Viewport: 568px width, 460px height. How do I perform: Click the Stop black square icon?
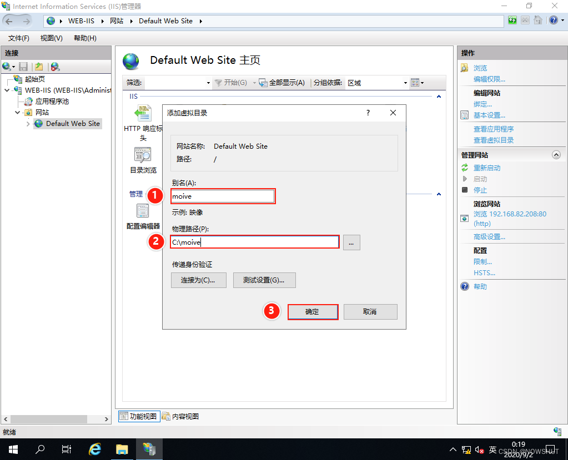465,190
